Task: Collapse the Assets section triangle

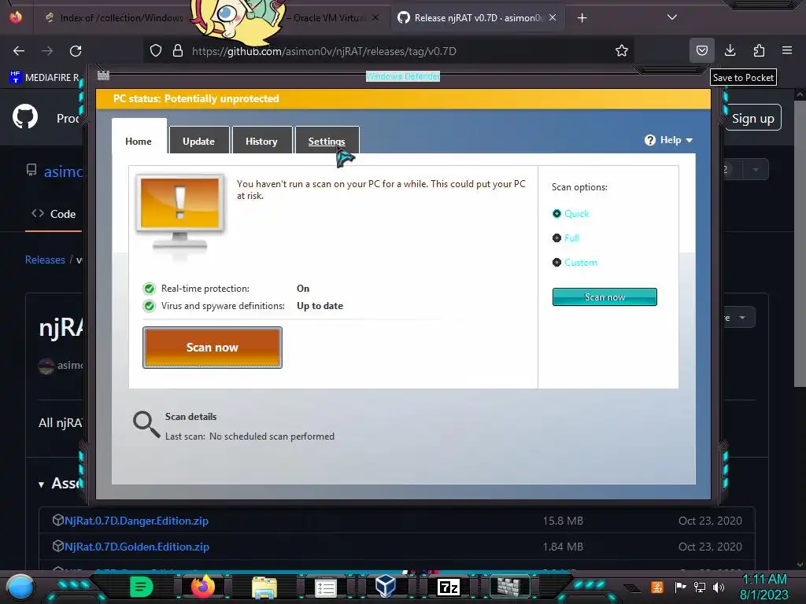Action: coord(41,484)
